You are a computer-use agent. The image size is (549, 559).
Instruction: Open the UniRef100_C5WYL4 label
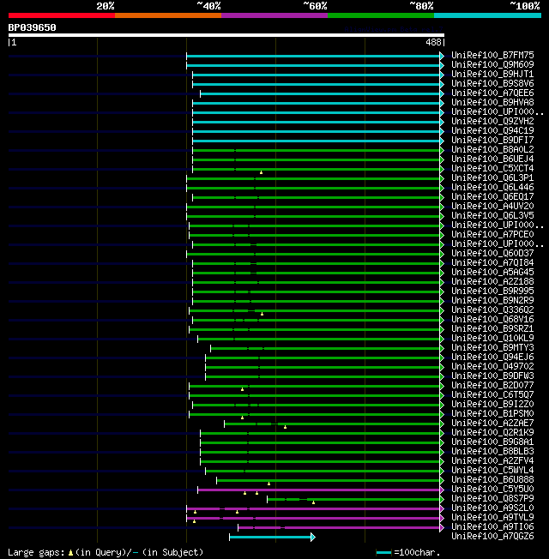coord(492,470)
